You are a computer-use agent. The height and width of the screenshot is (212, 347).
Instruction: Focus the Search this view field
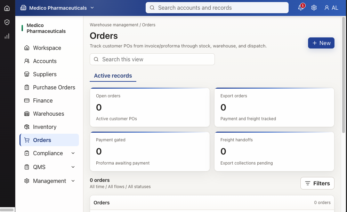152,59
